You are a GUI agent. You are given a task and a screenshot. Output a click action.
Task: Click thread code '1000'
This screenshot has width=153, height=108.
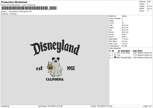(x=135, y=58)
